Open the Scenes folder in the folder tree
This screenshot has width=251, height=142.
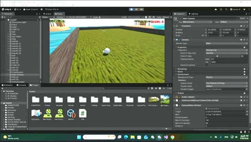pos(10,112)
